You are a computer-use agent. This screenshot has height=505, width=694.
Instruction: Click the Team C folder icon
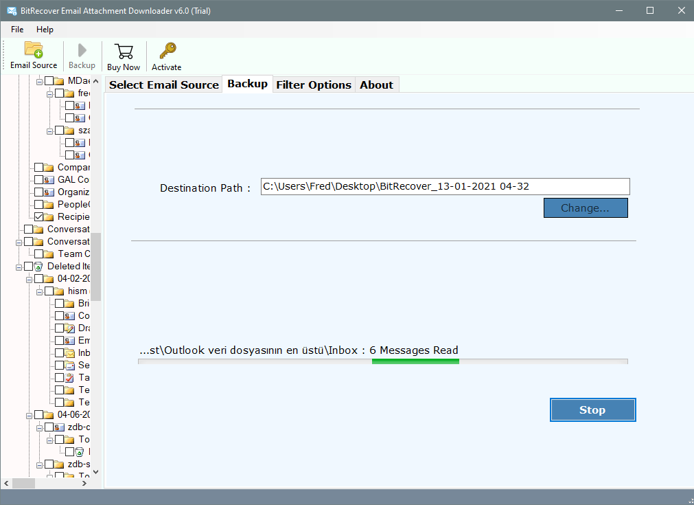click(49, 254)
